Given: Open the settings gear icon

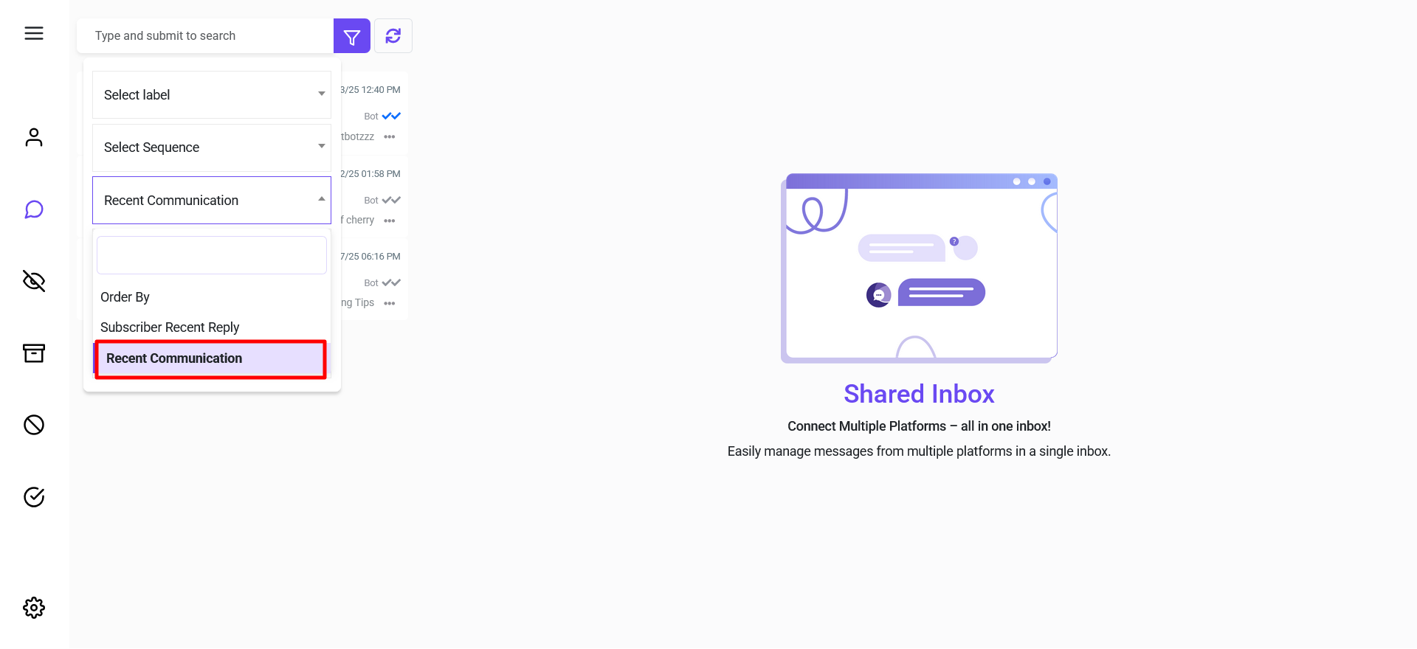Looking at the screenshot, I should point(34,608).
